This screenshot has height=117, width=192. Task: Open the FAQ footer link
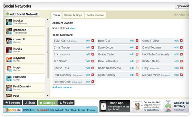(x=67, y=110)
